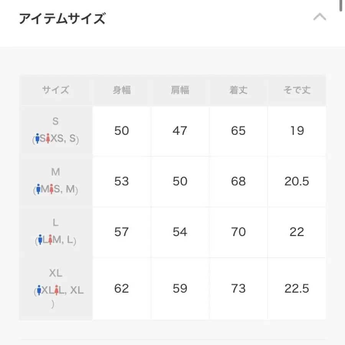This screenshot has width=345, height=345.
Task: Select the 身幅 column header
Action: [122, 90]
